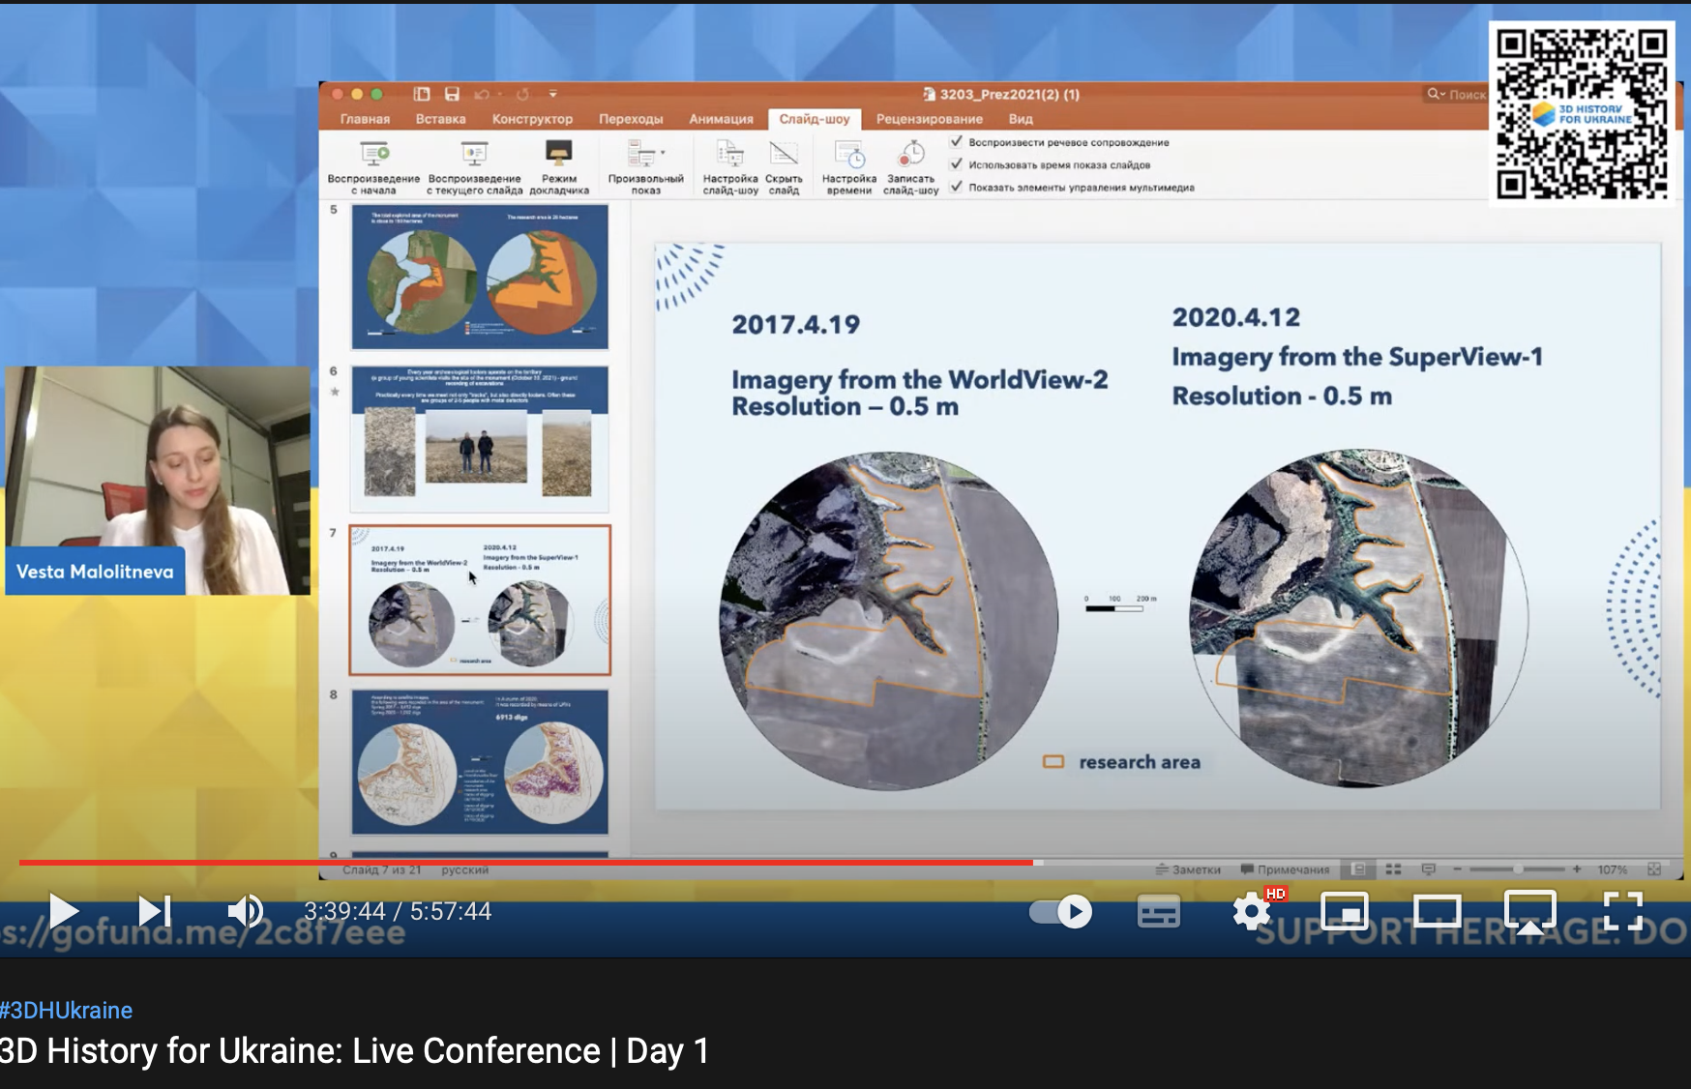
Task: Click zoom out minus button
Action: click(x=1457, y=869)
